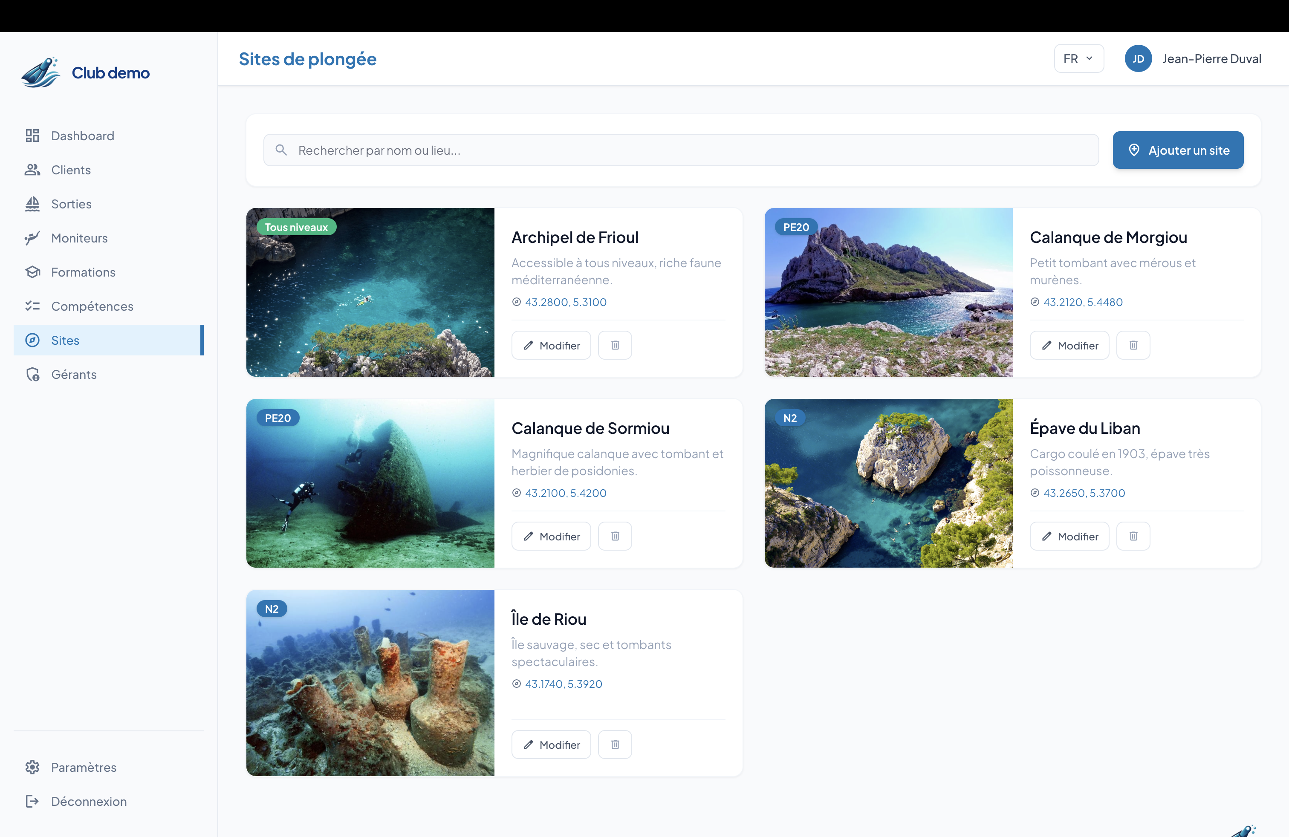
Task: Delete the Archipel de Frioul site
Action: [x=615, y=345]
